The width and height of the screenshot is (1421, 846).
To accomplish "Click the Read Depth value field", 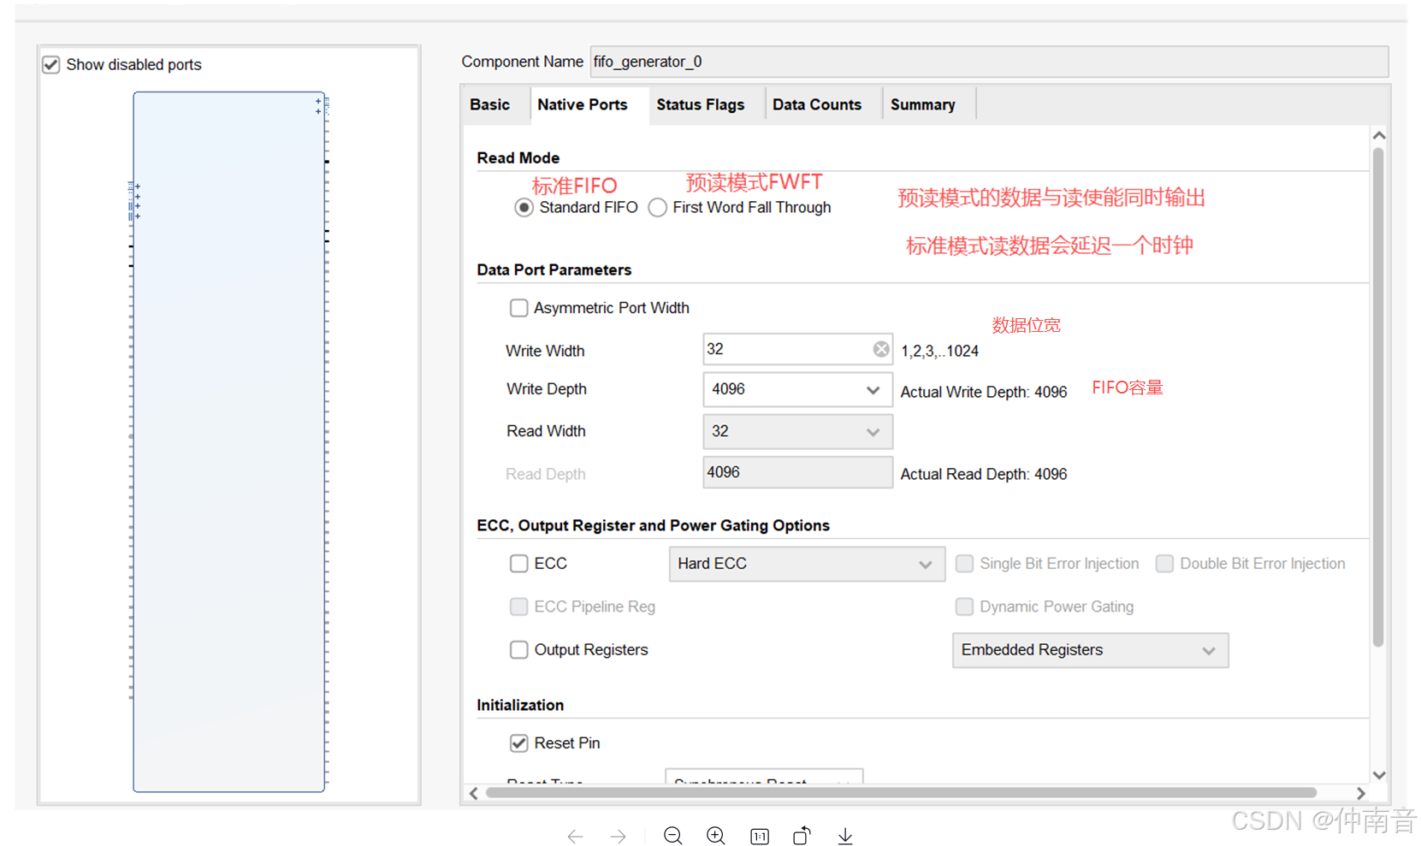I will (797, 472).
